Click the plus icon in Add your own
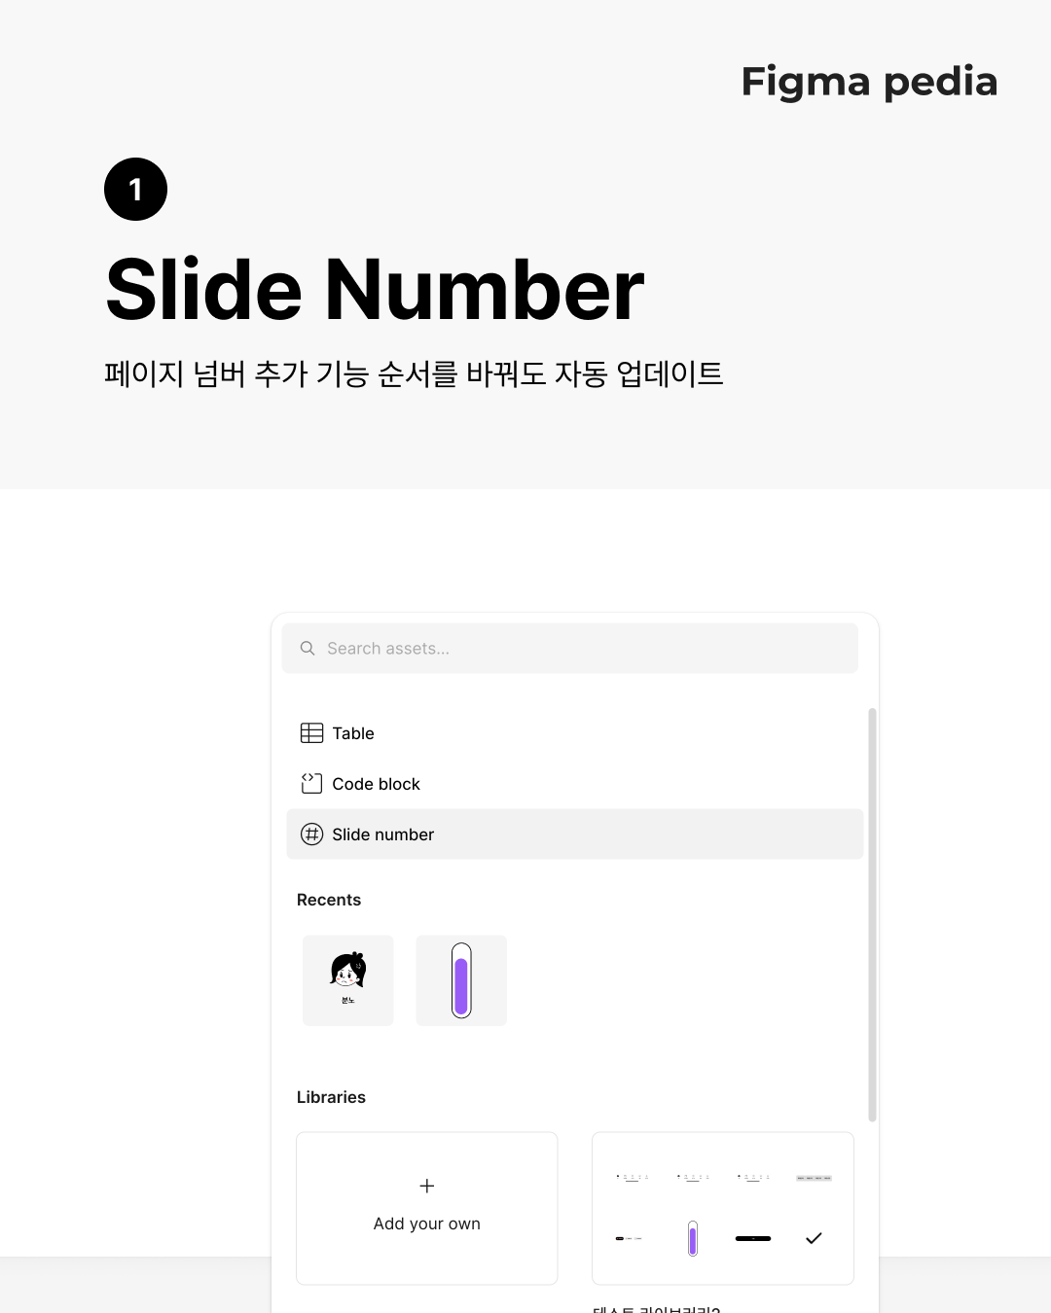Screen dimensions: 1051x1313 [427, 1186]
